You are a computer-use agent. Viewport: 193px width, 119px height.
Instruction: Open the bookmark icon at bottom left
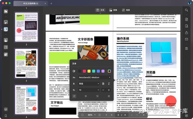[x=6, y=116]
